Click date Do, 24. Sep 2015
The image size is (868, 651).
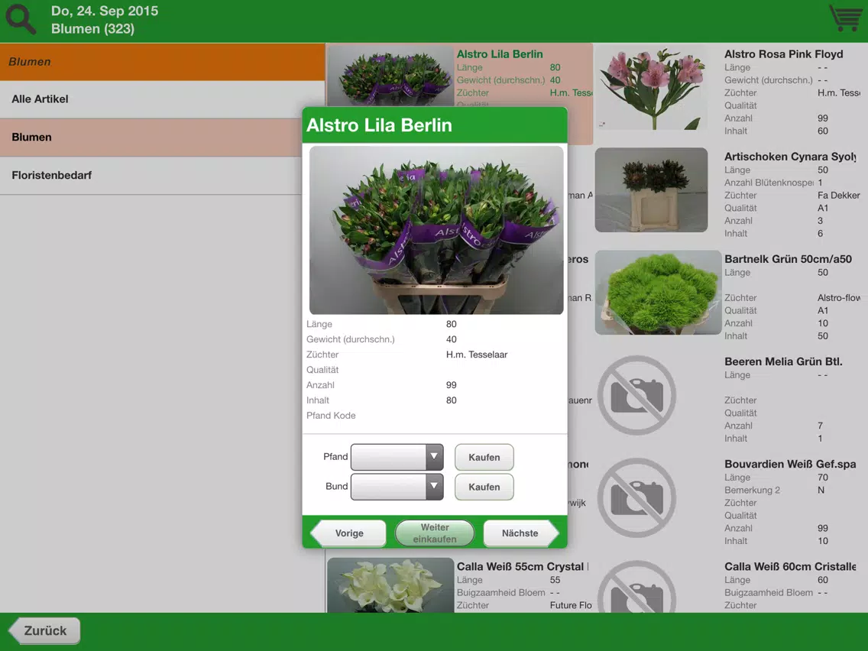[105, 11]
